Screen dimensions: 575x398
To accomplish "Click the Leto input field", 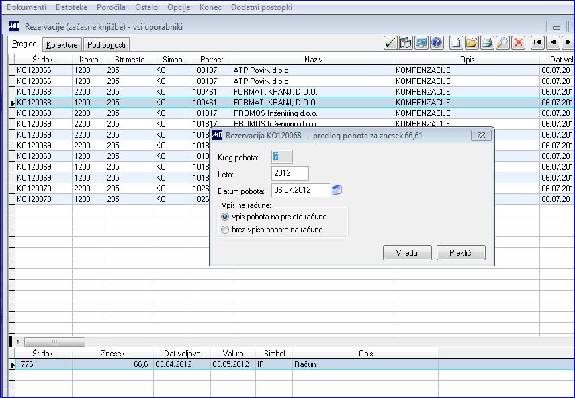I will coord(290,173).
